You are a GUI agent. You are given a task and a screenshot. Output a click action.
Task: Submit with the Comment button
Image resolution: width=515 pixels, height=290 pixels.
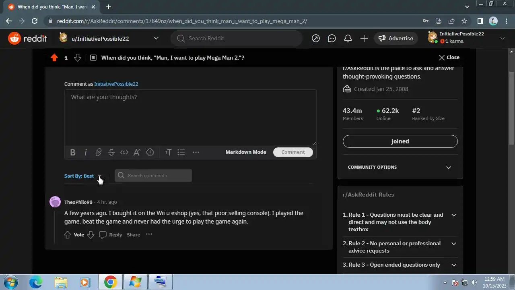click(x=293, y=152)
